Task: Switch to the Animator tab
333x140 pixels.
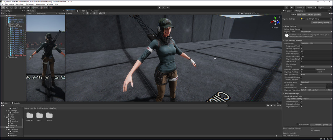Action: tap(95, 11)
